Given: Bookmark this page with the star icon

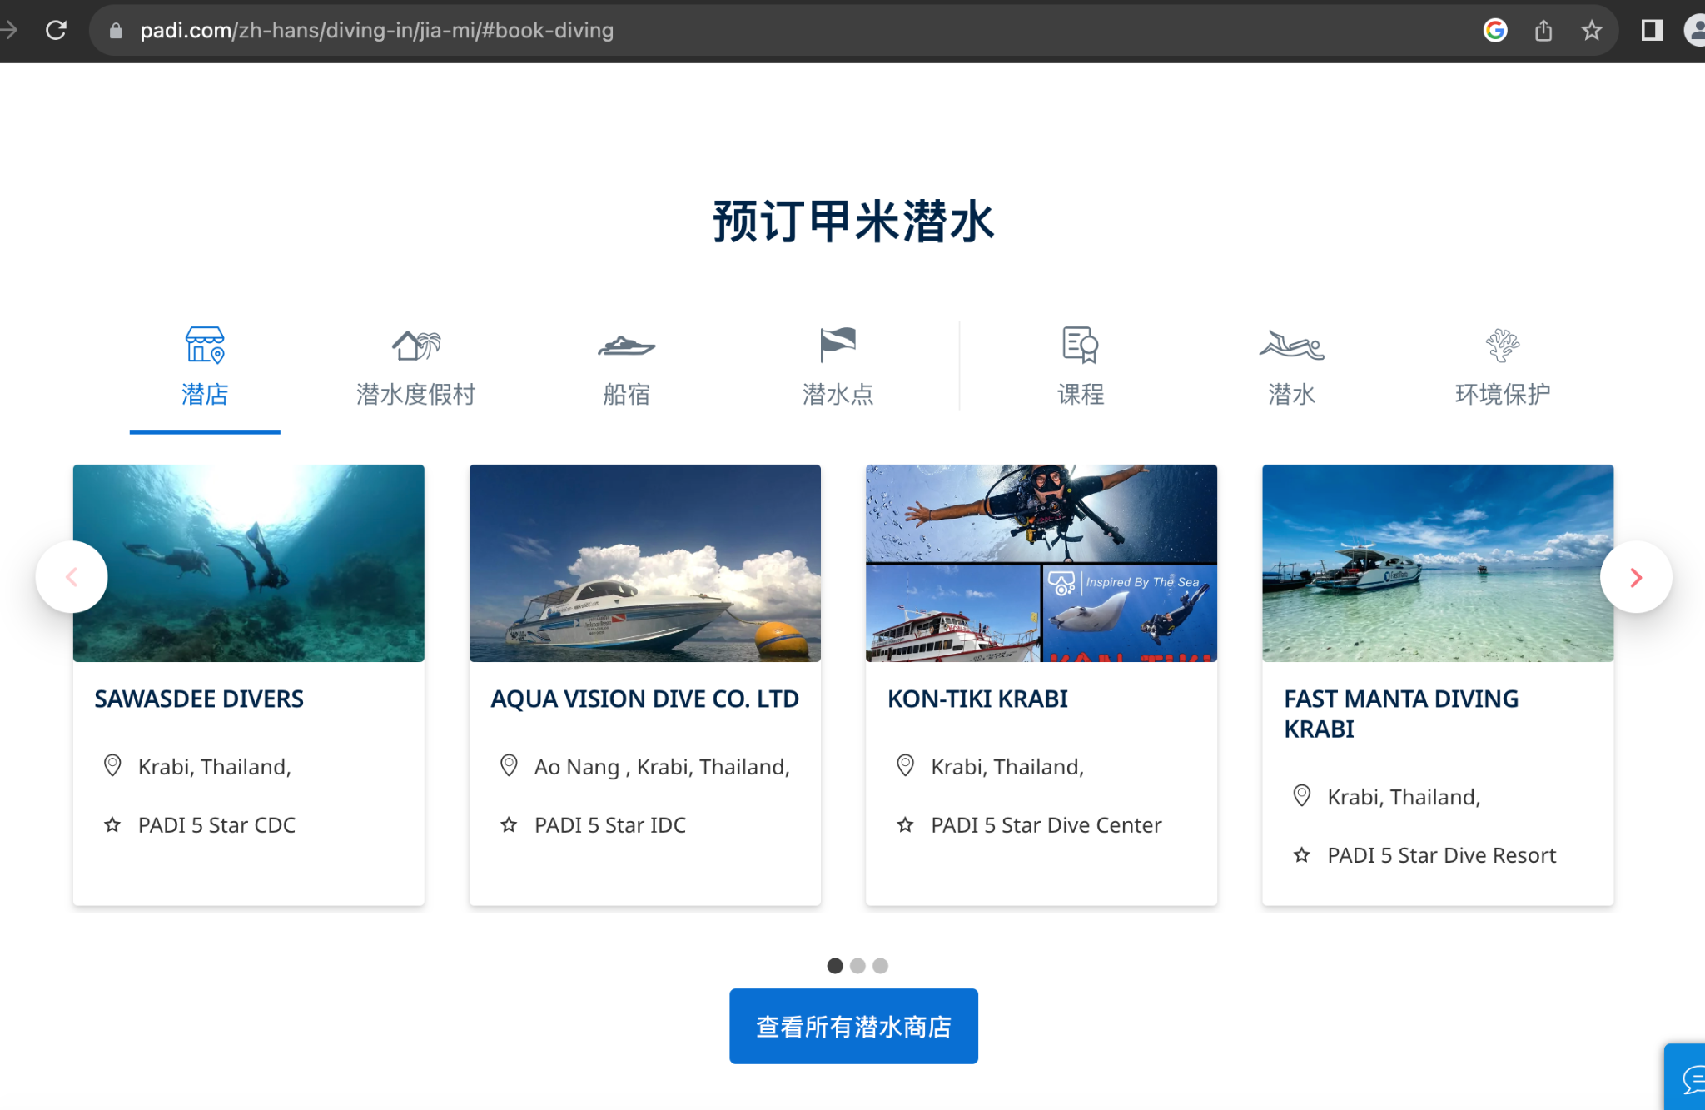Looking at the screenshot, I should 1592,31.
